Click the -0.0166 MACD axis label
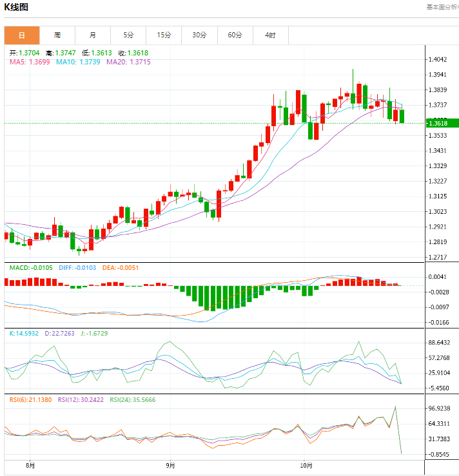This screenshot has height=476, width=459. click(438, 323)
